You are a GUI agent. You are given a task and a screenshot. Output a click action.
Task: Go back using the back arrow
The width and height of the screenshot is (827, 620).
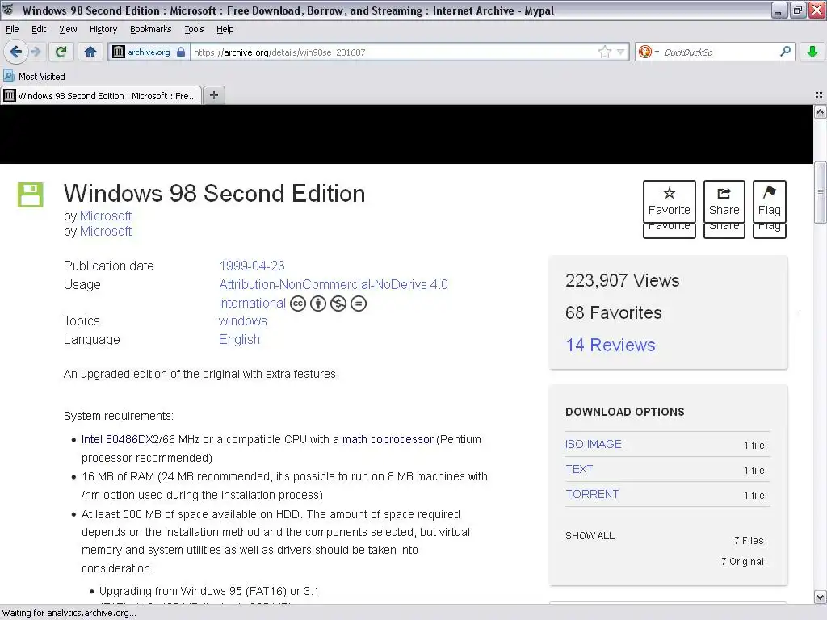(16, 52)
